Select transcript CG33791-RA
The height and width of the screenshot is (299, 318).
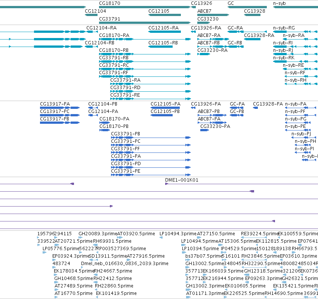pyautogui.click(x=151, y=84)
